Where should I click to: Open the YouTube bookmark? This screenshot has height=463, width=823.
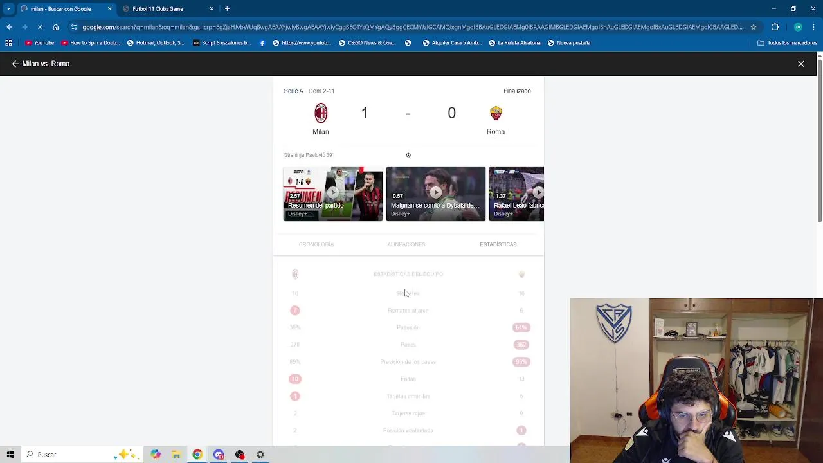[39, 43]
